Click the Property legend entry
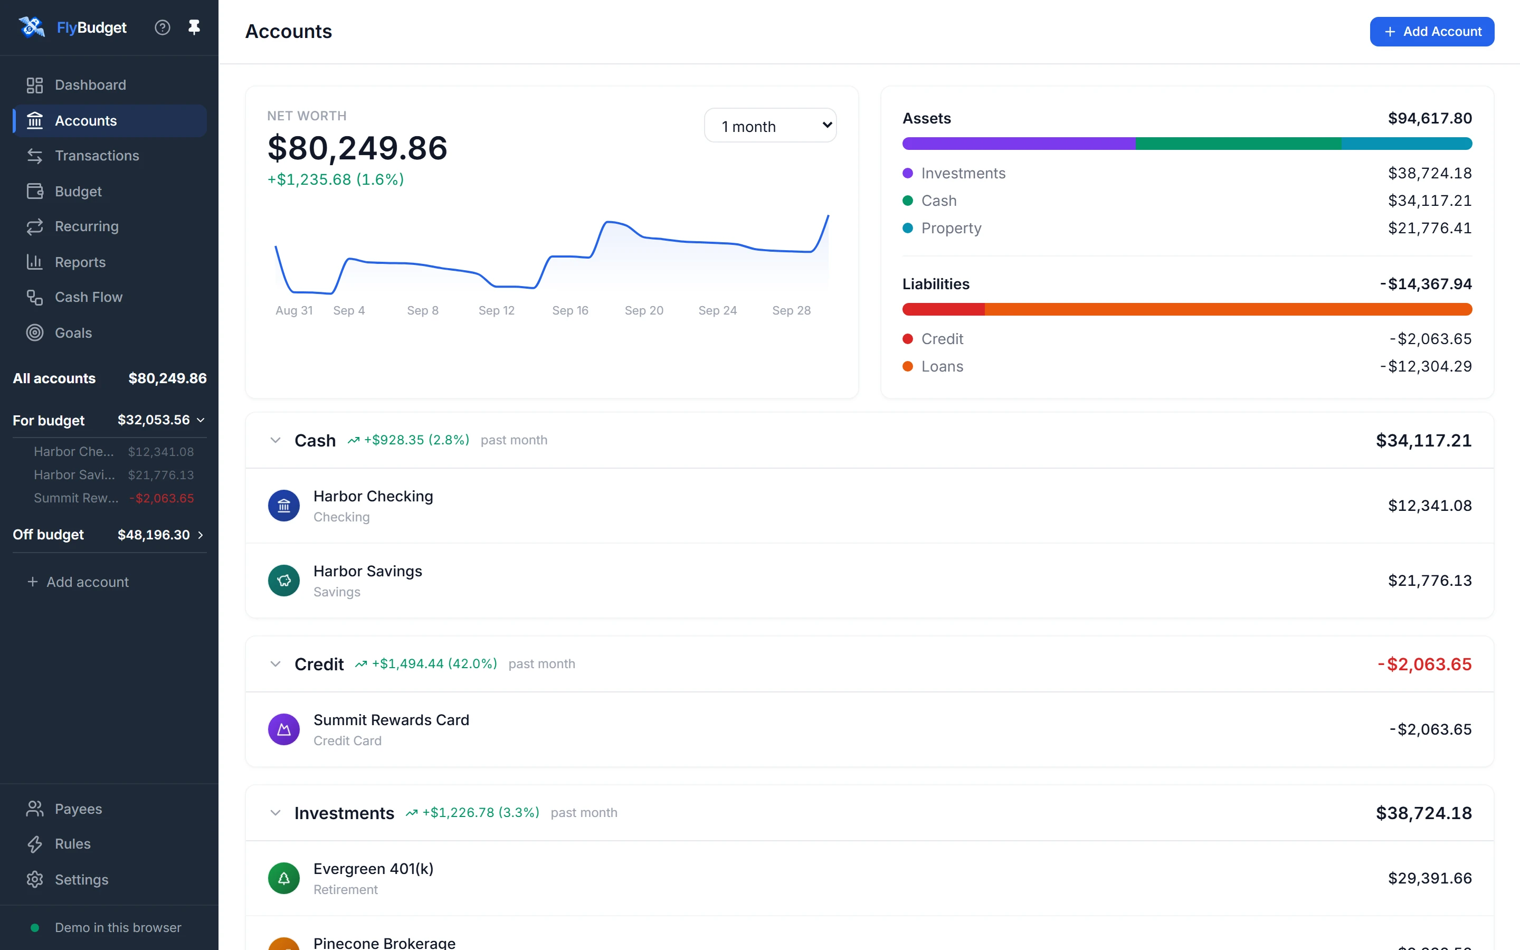This screenshot has width=1520, height=950. [x=1186, y=228]
